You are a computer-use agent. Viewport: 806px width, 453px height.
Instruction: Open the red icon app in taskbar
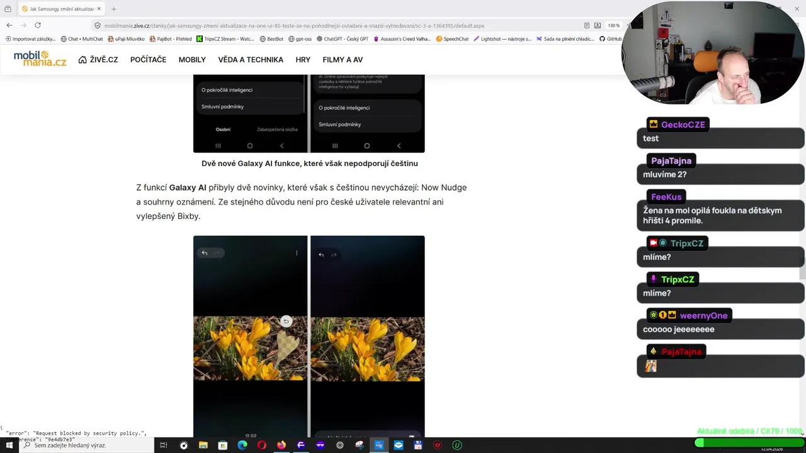[438, 445]
